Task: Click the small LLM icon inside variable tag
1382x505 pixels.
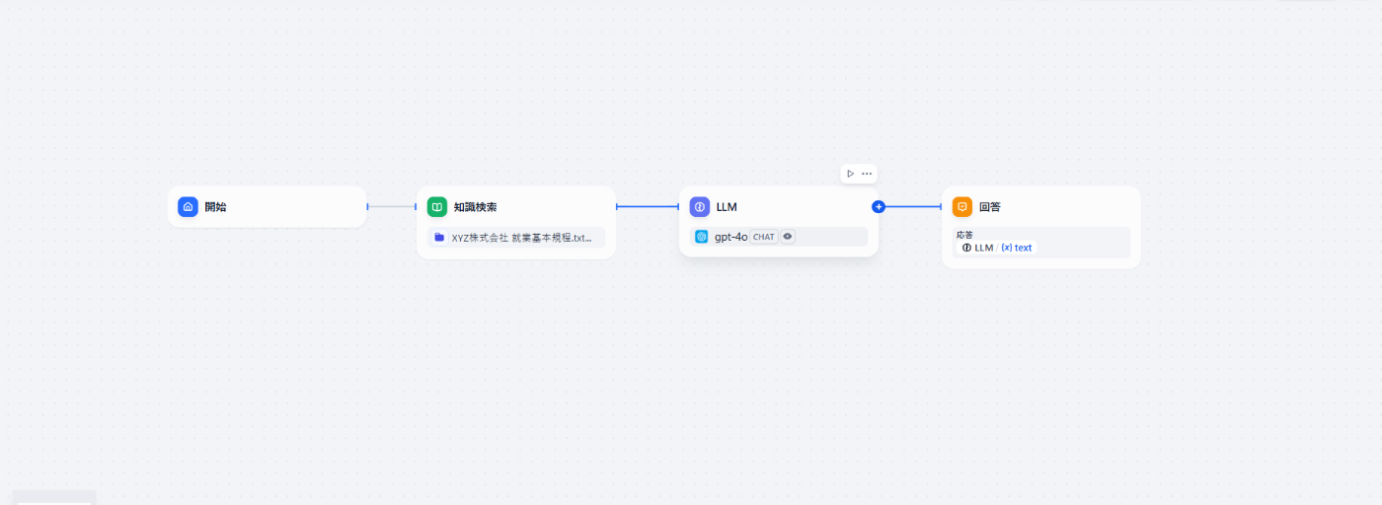Action: pyautogui.click(x=967, y=248)
